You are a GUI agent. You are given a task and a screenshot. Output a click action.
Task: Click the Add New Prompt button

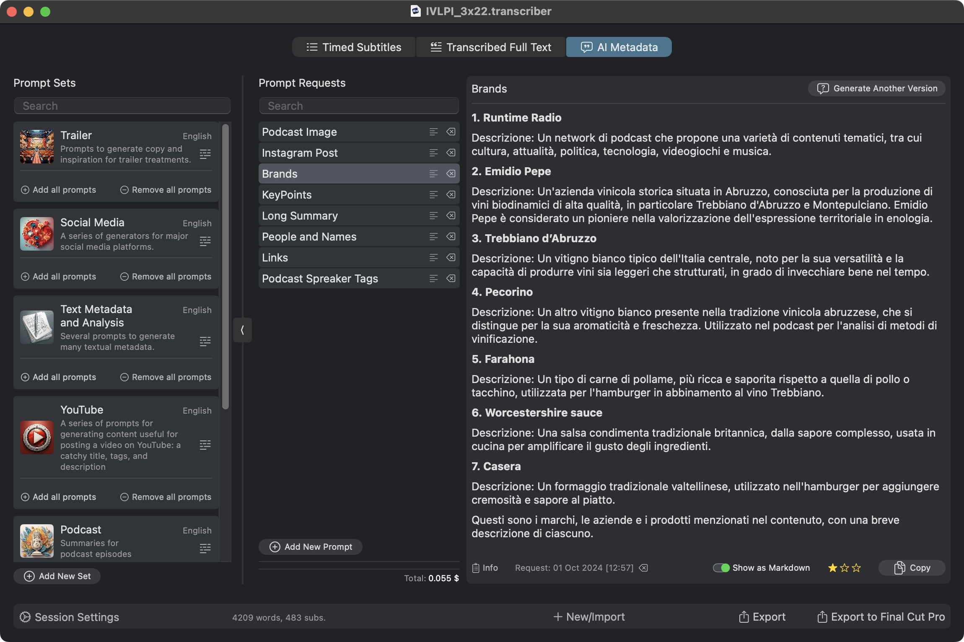(x=311, y=547)
